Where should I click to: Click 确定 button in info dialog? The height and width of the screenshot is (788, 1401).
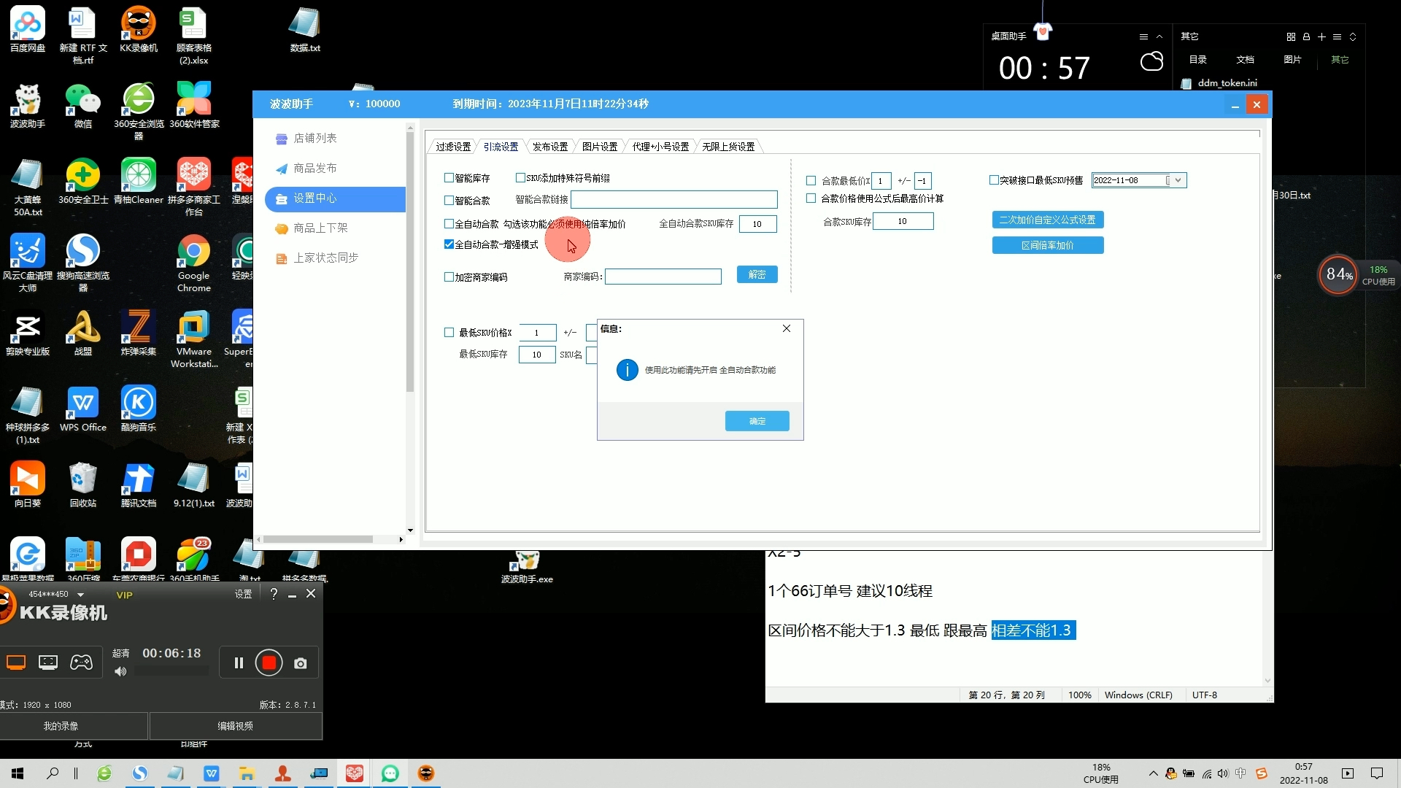tap(757, 420)
